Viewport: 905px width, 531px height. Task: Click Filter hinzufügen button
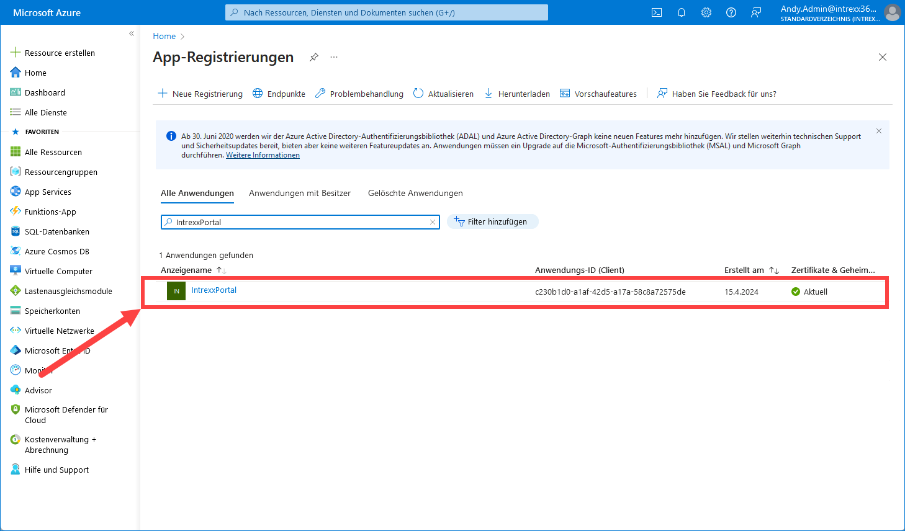(493, 221)
